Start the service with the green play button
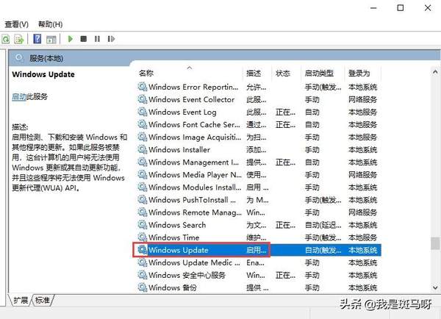The width and height of the screenshot is (441, 319). 71,38
